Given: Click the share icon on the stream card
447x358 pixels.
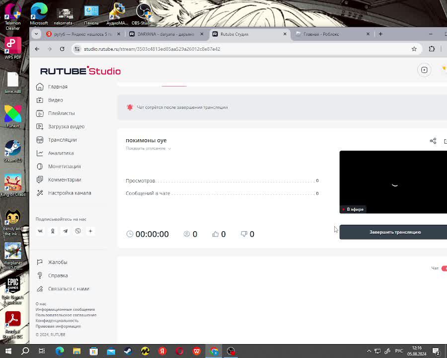Looking at the screenshot, I should click(x=433, y=141).
